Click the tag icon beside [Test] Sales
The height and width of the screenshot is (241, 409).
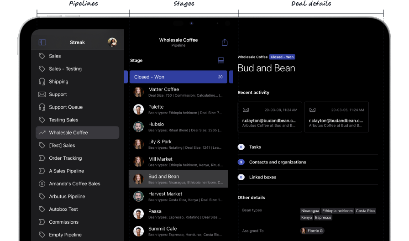click(x=42, y=145)
